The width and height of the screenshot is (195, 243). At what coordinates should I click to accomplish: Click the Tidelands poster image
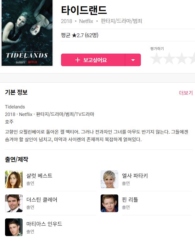point(27,33)
